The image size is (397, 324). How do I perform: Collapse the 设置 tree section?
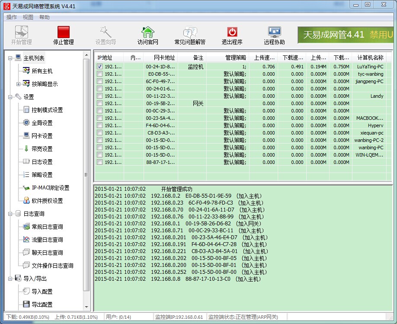[x=10, y=97]
